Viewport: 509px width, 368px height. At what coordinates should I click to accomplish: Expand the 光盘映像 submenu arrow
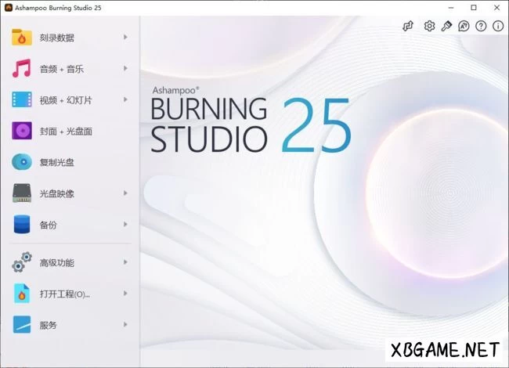point(125,193)
